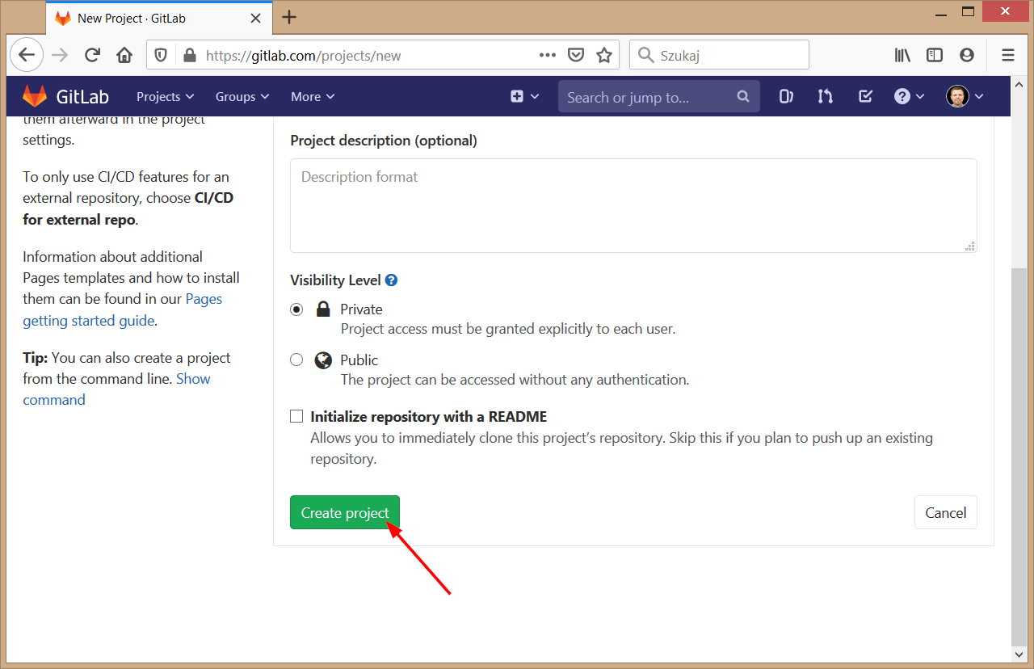Image resolution: width=1034 pixels, height=669 pixels.
Task: Open the issues icon in GitLab navbar
Action: click(x=785, y=96)
